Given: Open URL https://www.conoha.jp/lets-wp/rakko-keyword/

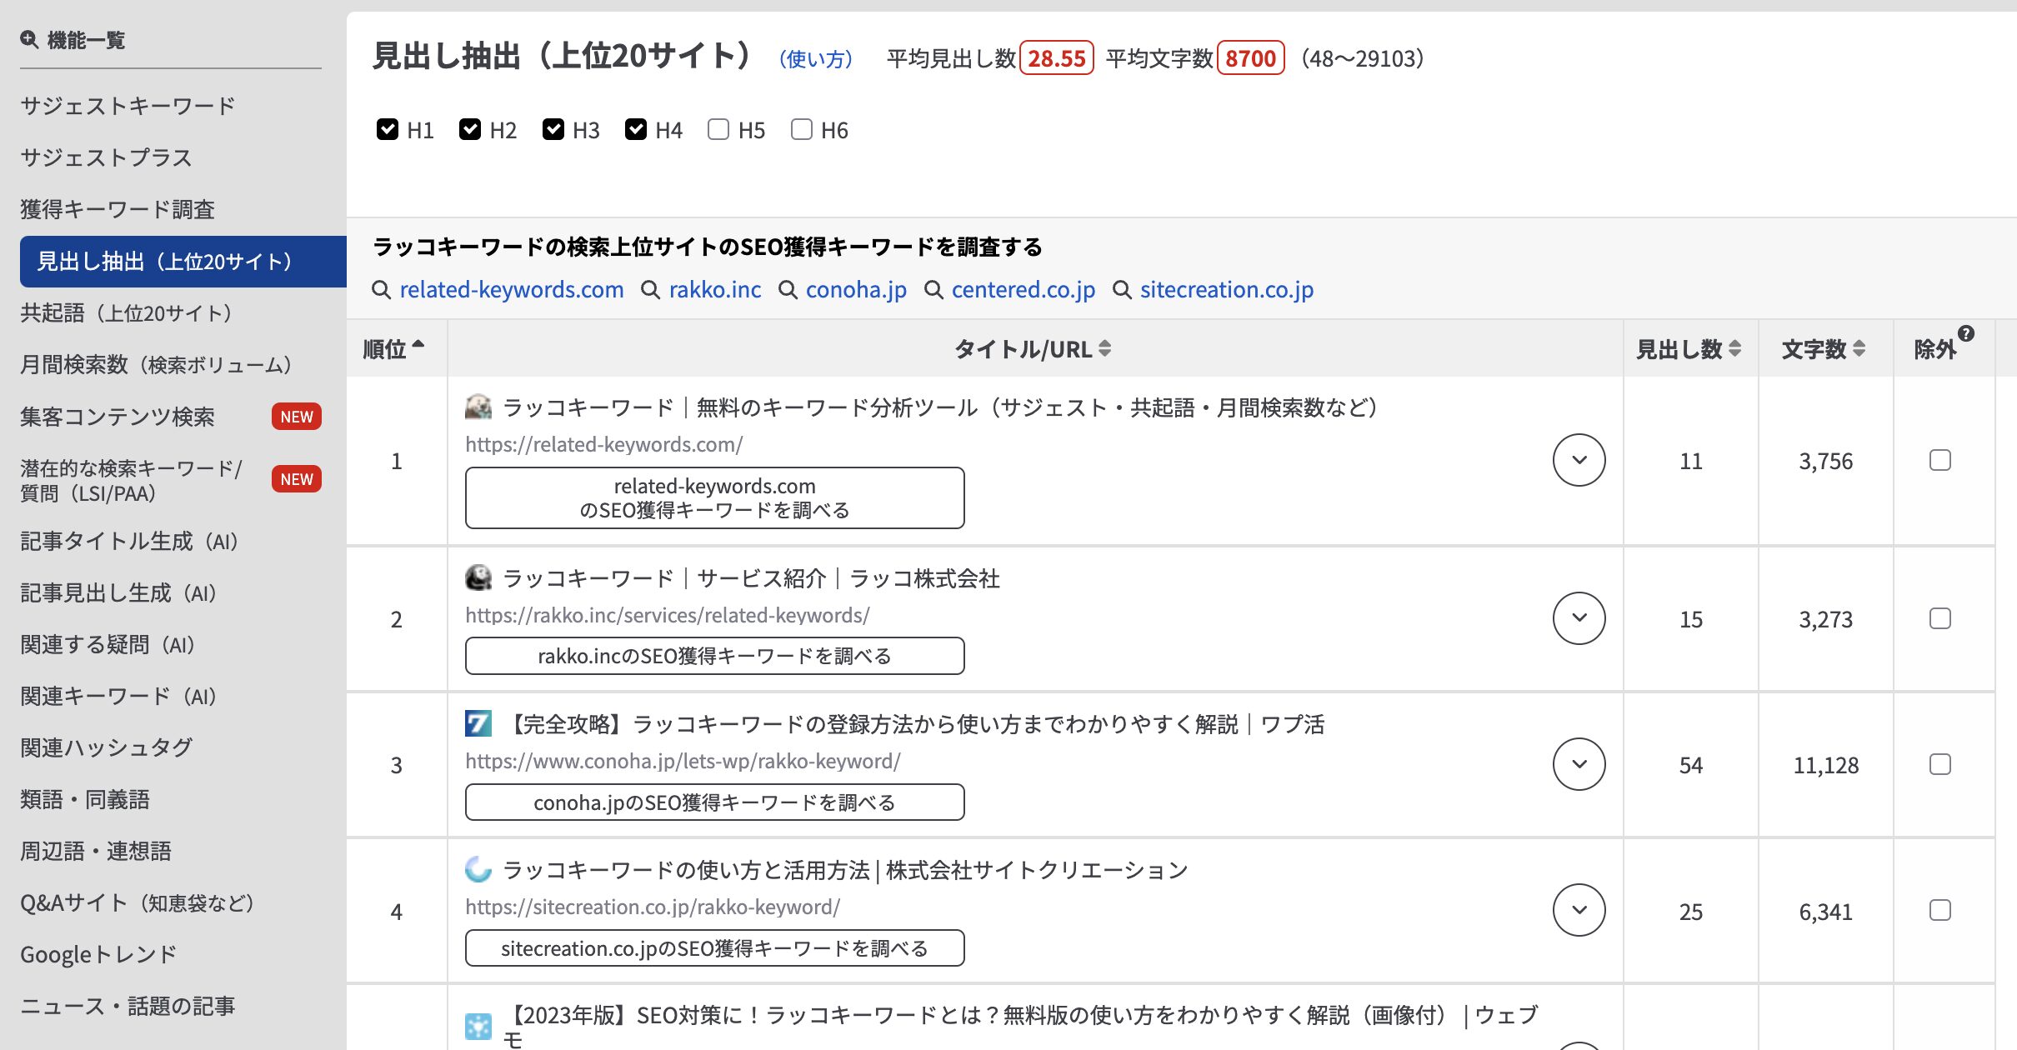Looking at the screenshot, I should [x=683, y=761].
